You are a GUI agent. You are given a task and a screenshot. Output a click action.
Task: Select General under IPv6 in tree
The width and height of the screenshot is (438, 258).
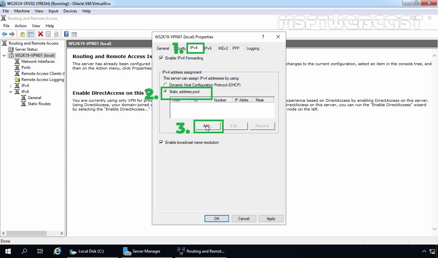pos(35,98)
